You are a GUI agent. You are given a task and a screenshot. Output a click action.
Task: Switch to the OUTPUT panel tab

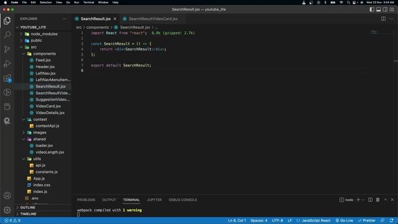109,200
